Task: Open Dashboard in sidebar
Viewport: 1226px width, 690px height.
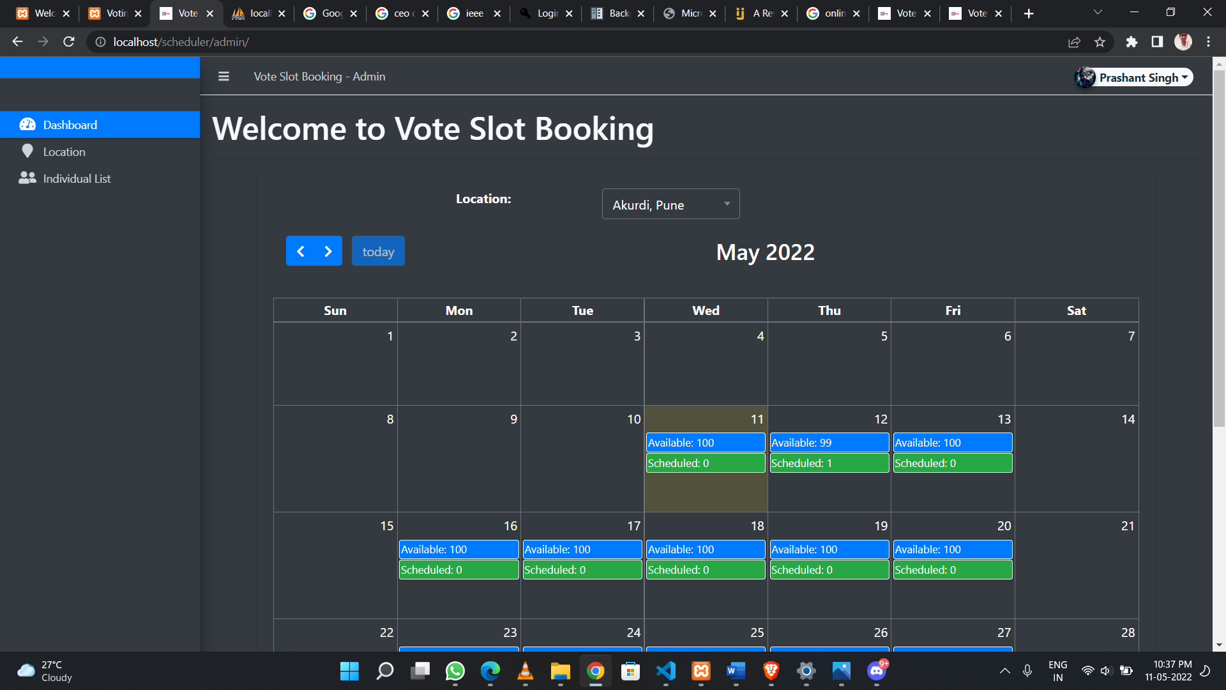Action: (x=100, y=125)
